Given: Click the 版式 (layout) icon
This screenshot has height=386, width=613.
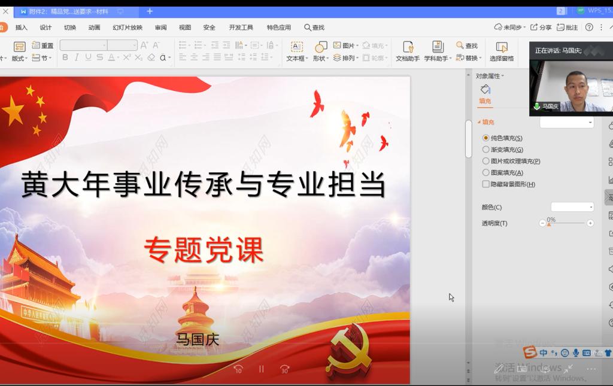Looking at the screenshot, I should [19, 47].
